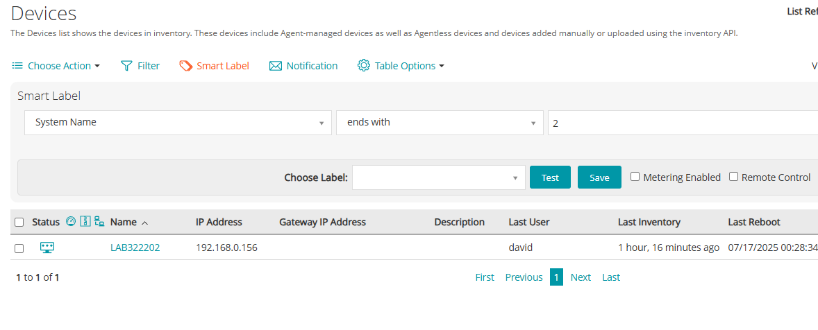This screenshot has width=818, height=330.
Task: Open the Choose Action menu
Action: tap(56, 66)
